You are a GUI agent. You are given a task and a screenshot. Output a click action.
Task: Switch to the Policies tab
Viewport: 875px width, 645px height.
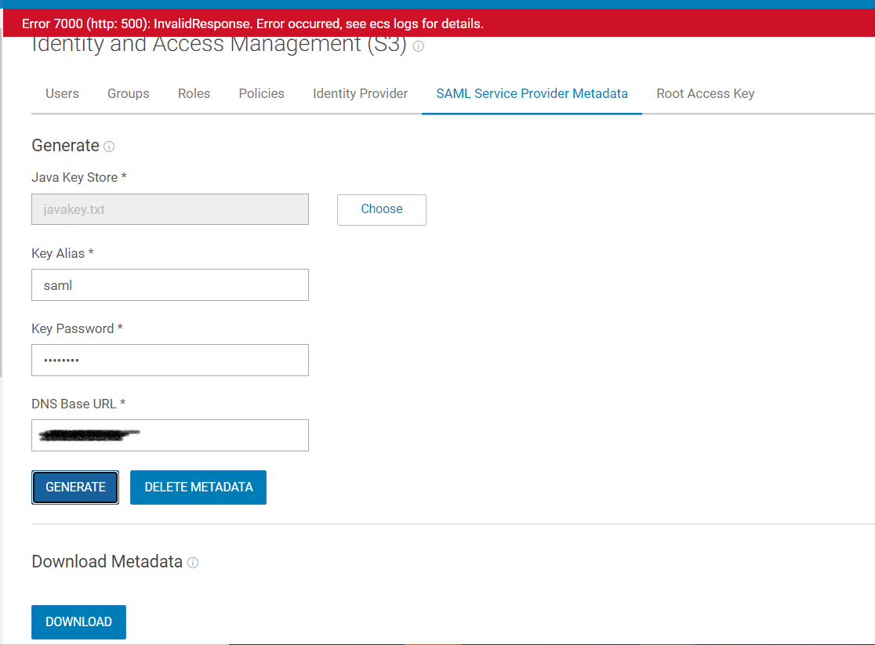(261, 93)
